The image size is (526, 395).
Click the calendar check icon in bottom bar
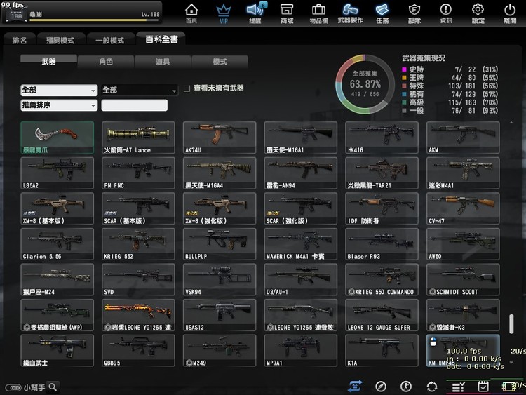pyautogui.click(x=483, y=387)
